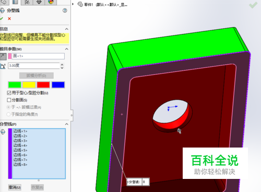The image size is (261, 192).
Task: Click the 撤消 button
Action: 15,187
